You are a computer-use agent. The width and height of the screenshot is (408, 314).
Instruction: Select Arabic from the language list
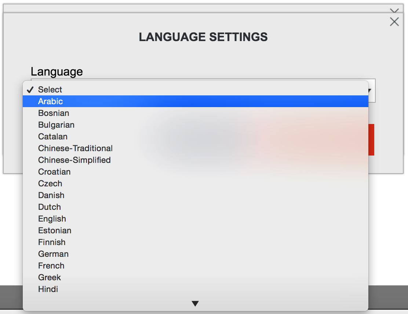196,101
